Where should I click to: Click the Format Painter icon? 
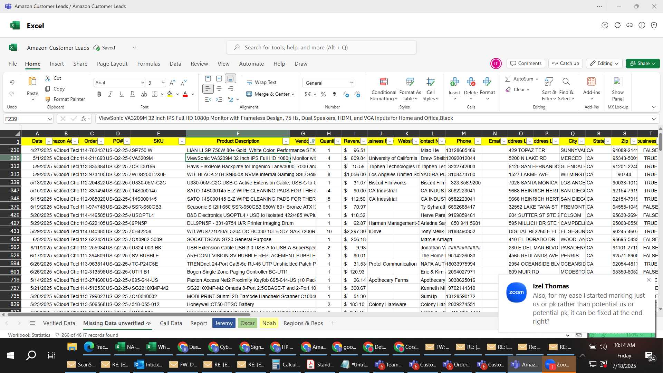coord(48,99)
